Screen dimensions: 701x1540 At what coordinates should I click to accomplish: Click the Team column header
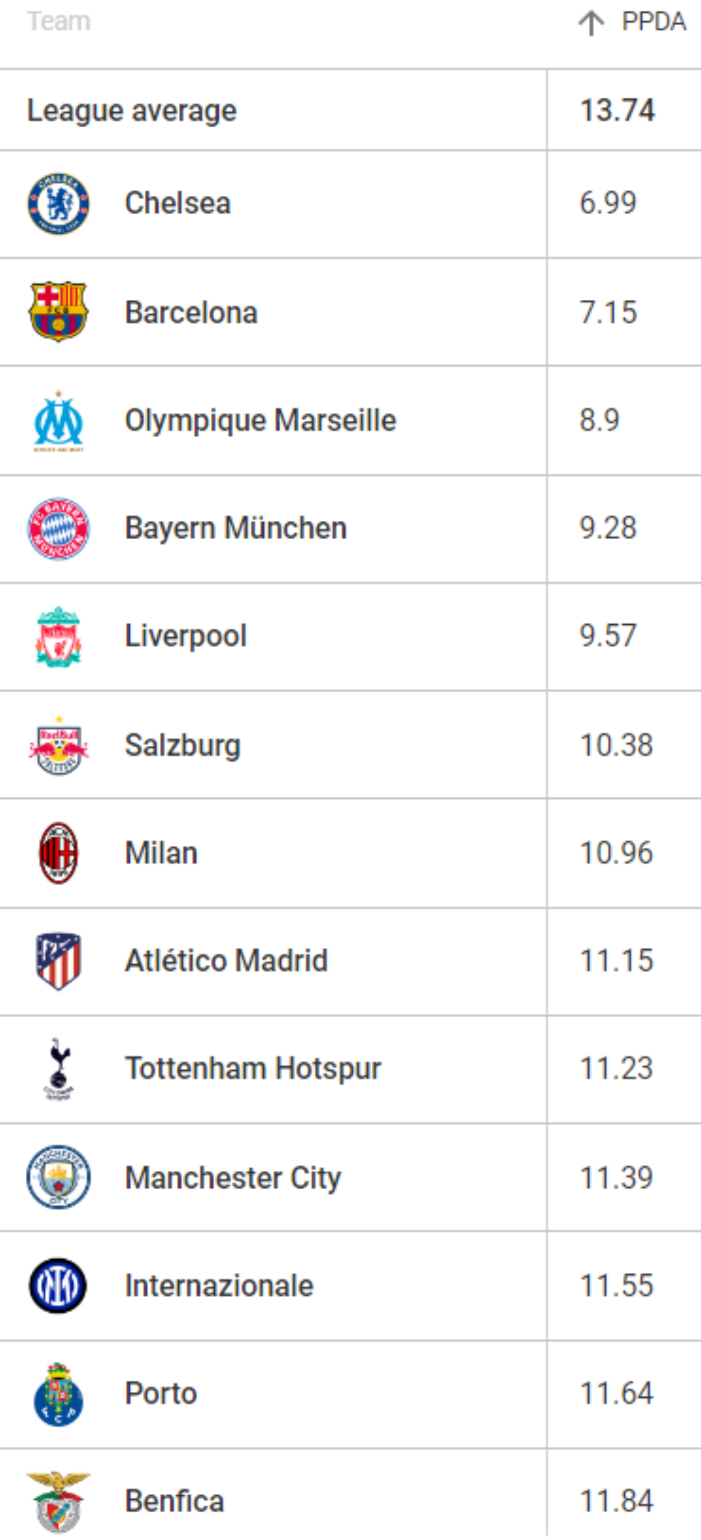click(59, 22)
